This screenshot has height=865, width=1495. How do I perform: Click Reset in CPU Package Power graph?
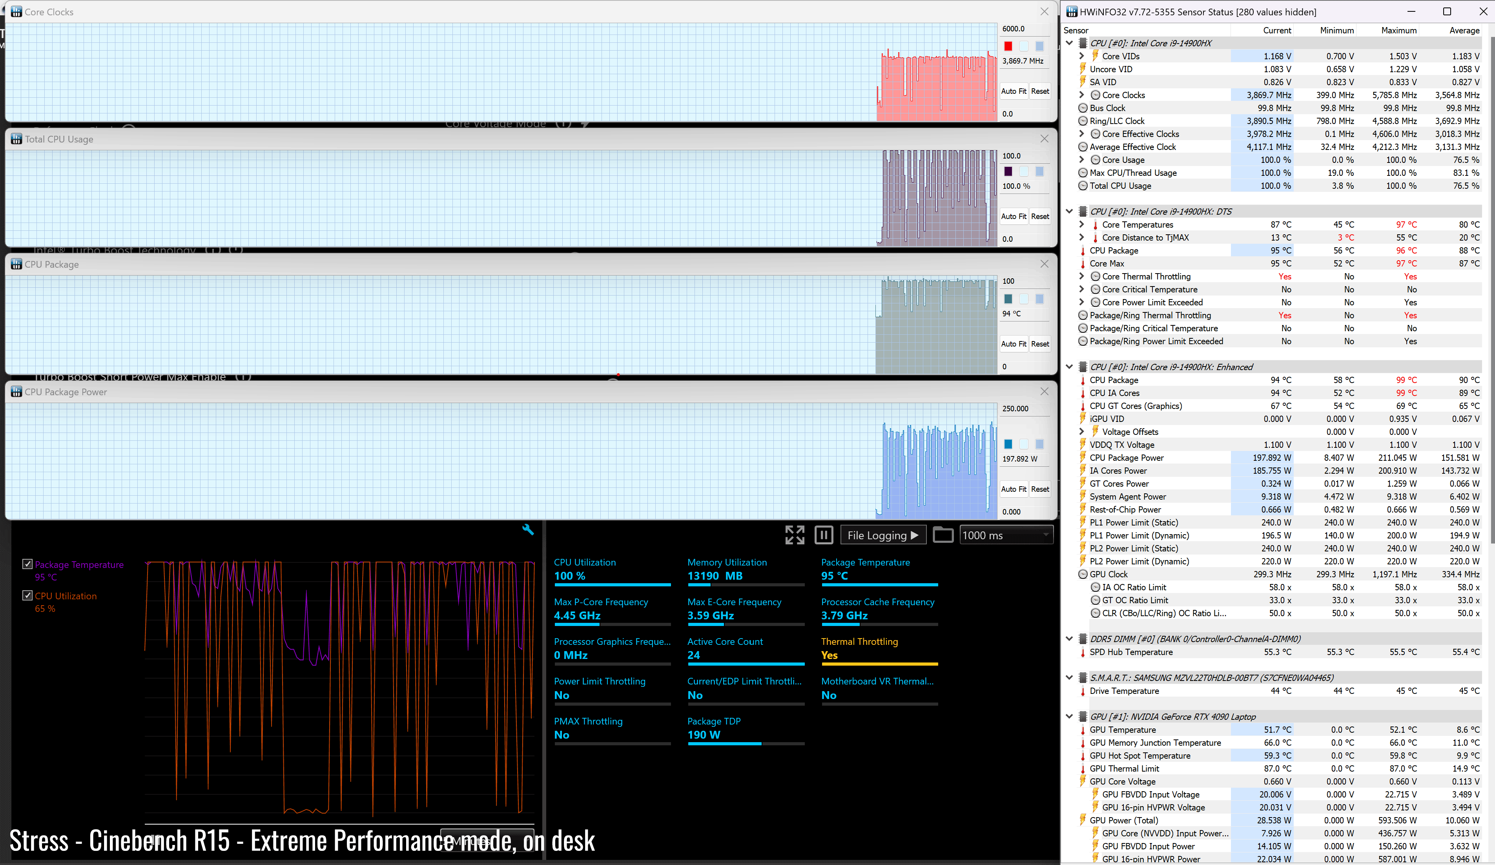pyautogui.click(x=1040, y=489)
